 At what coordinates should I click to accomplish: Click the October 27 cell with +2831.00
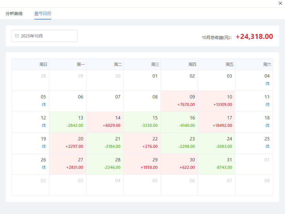(x=68, y=164)
